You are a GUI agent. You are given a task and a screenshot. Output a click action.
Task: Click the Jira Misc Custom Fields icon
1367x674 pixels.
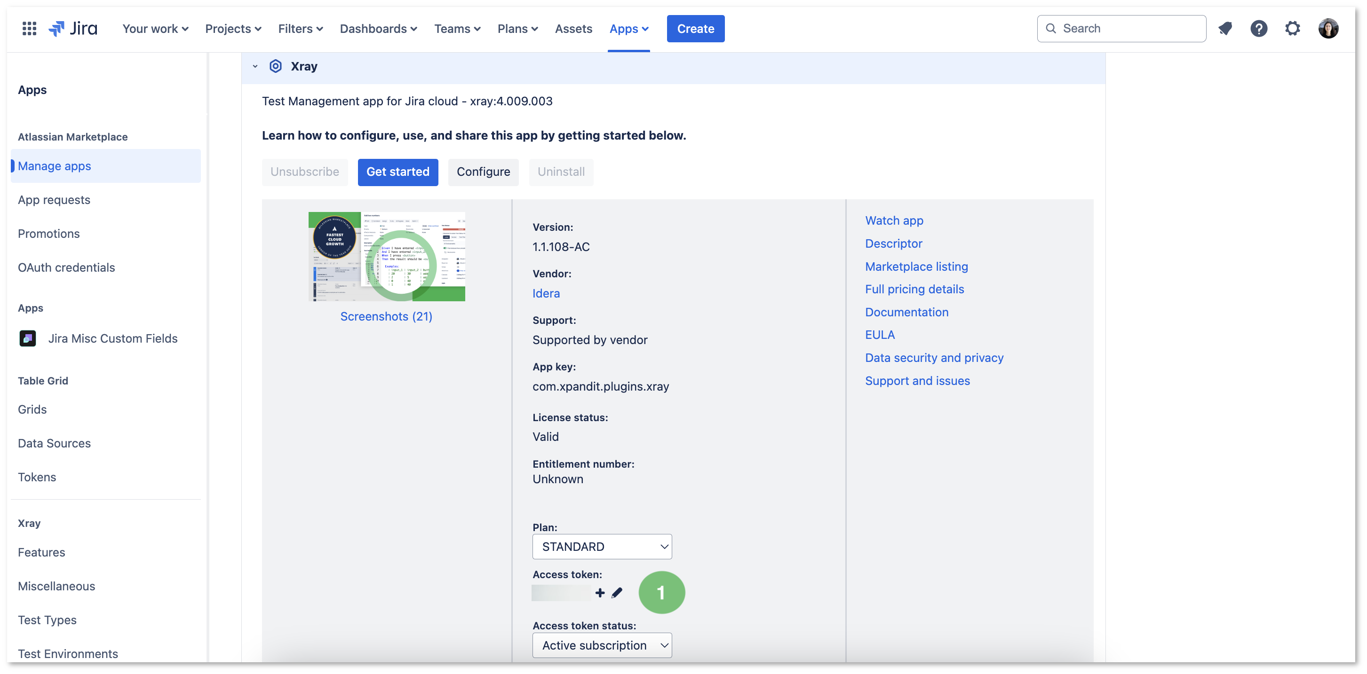tap(28, 338)
